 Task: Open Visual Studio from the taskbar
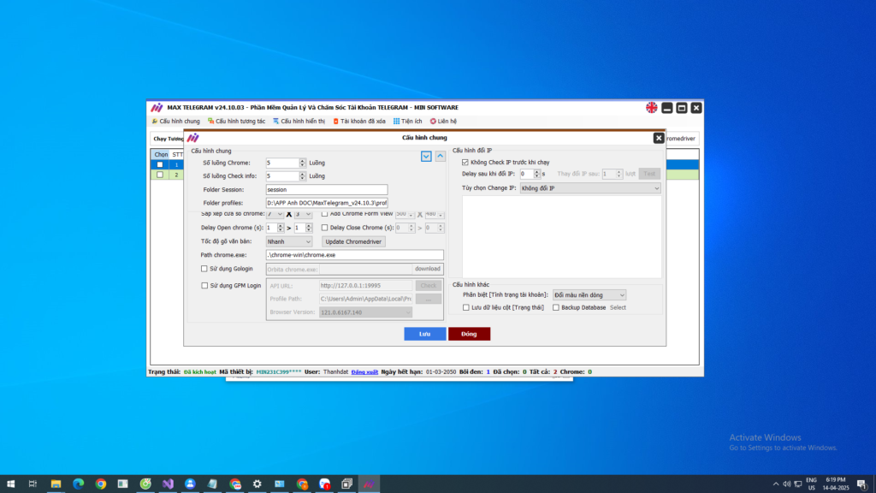pyautogui.click(x=168, y=484)
